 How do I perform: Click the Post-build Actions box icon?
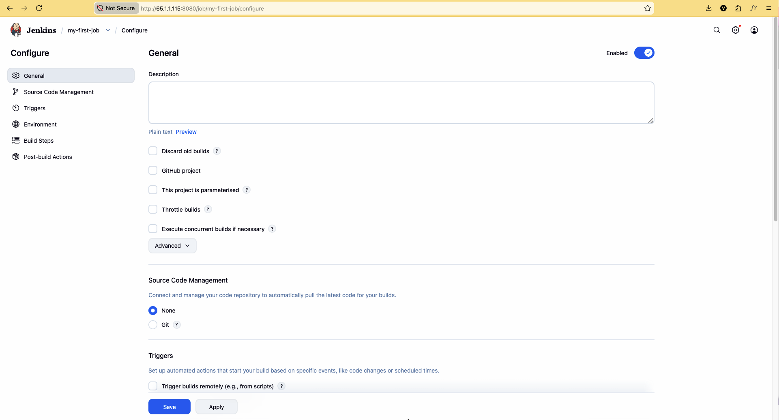[16, 156]
